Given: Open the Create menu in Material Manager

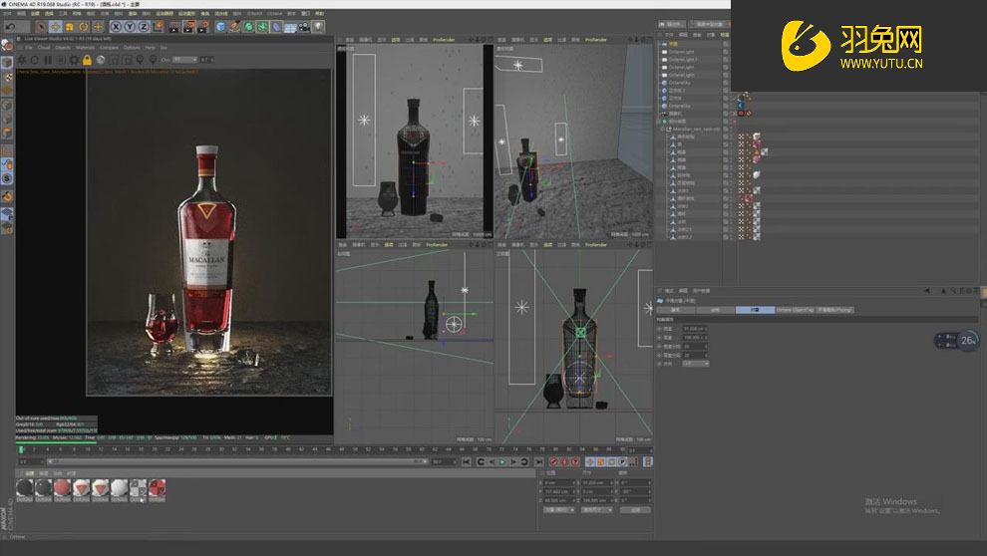Looking at the screenshot, I should 29,473.
